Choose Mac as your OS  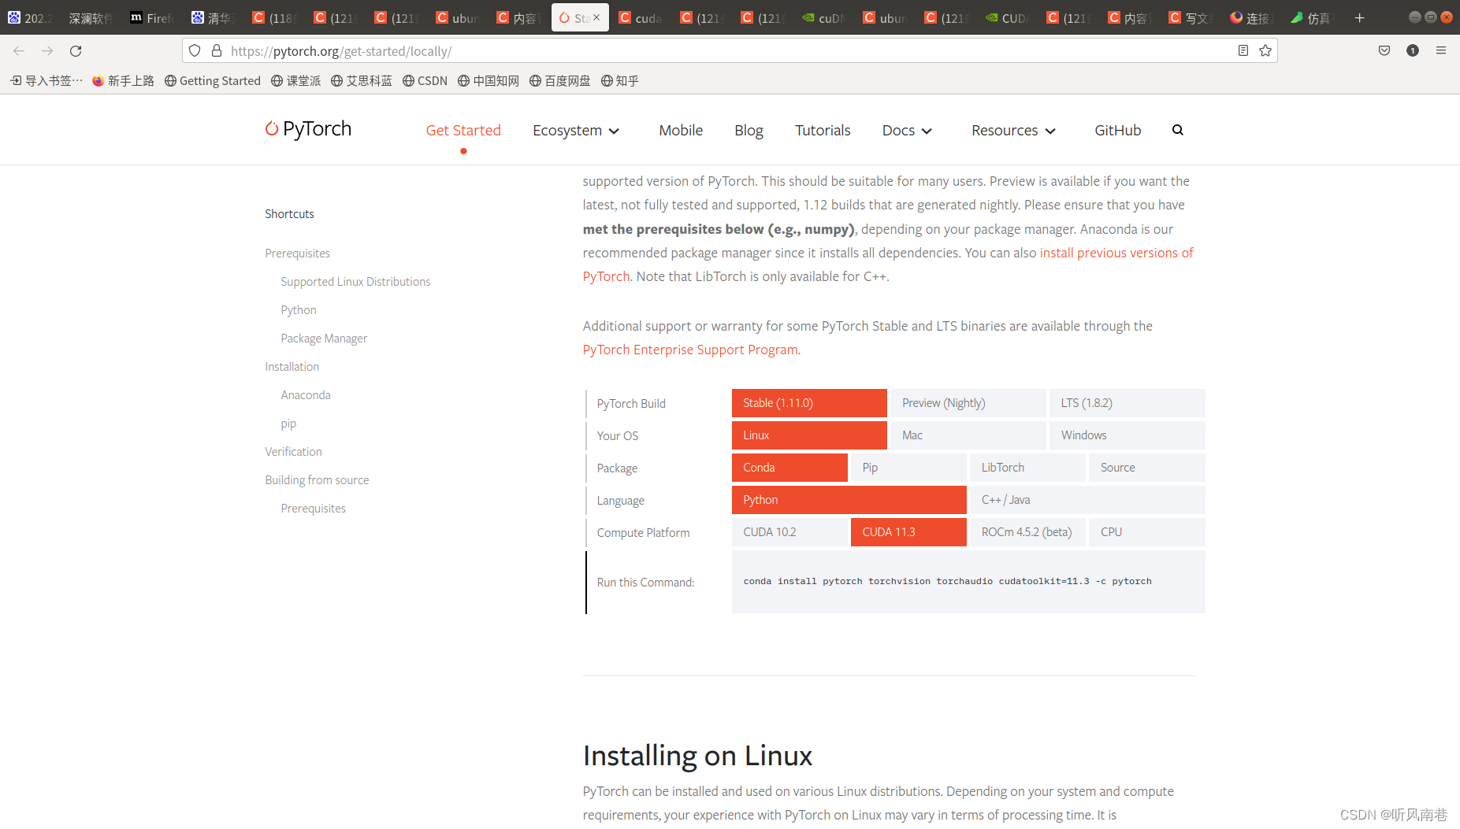tap(968, 435)
